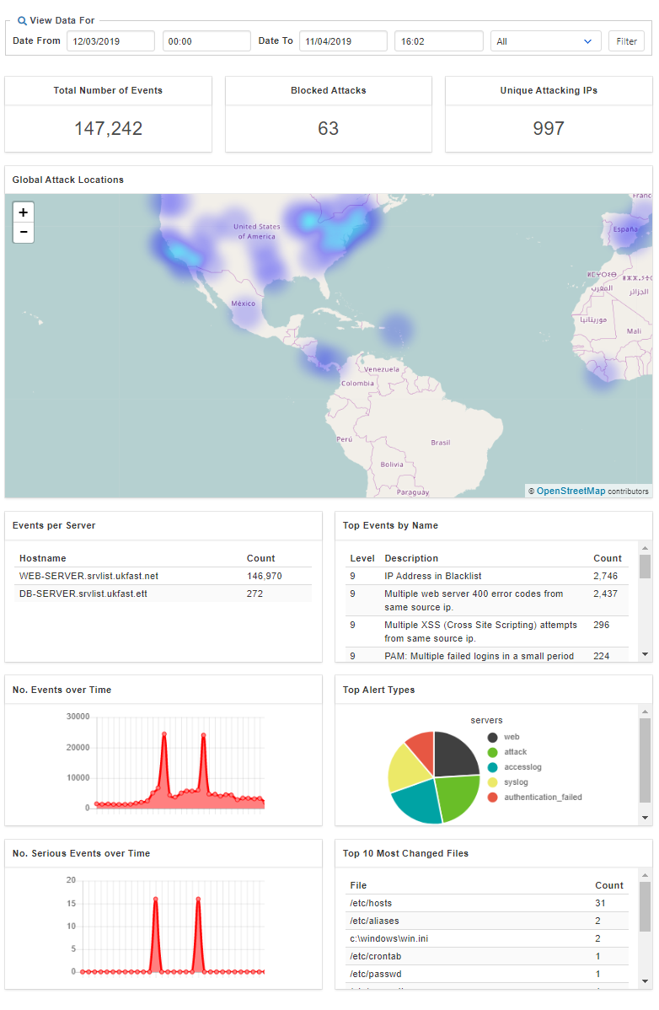The width and height of the screenshot is (659, 1010).
Task: Click the attack legend dot
Action: tap(492, 752)
